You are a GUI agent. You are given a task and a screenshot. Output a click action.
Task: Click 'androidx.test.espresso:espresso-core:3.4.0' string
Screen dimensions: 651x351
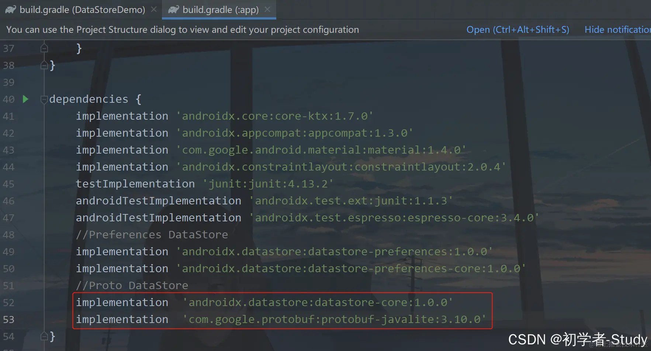394,218
